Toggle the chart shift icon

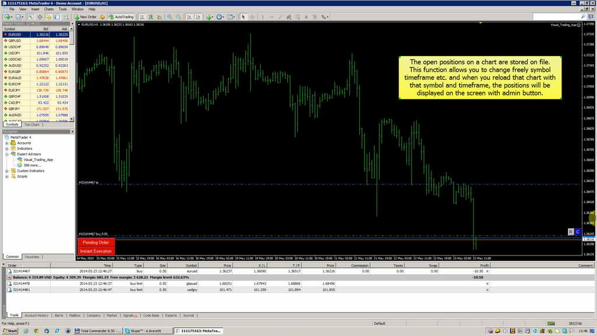pyautogui.click(x=198, y=17)
